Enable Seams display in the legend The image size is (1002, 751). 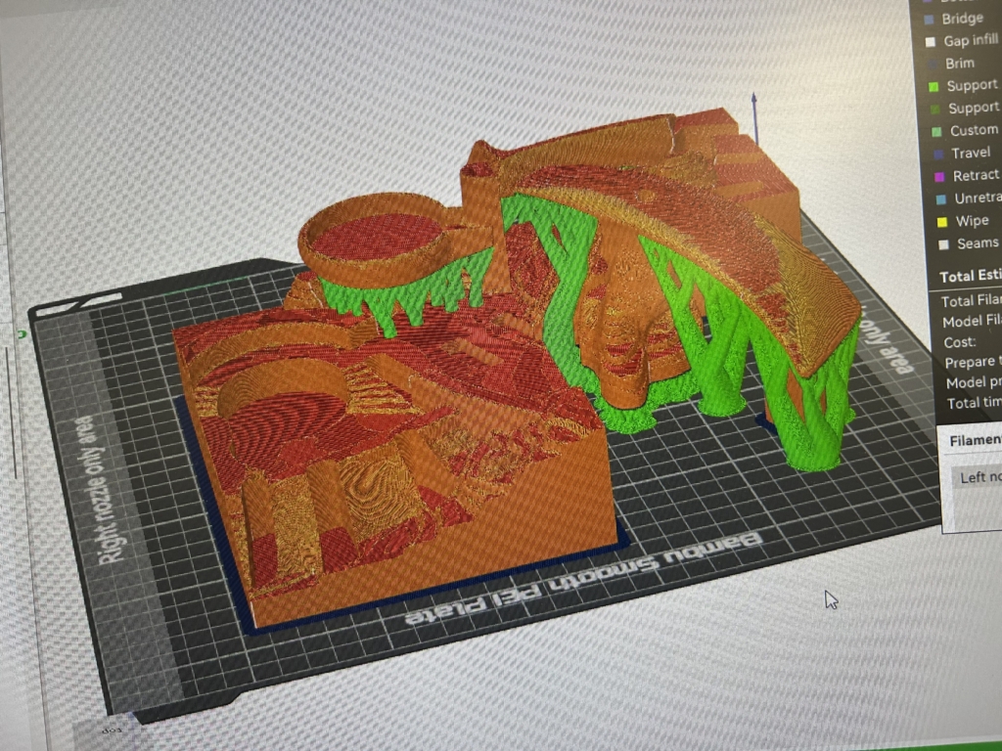pos(970,243)
